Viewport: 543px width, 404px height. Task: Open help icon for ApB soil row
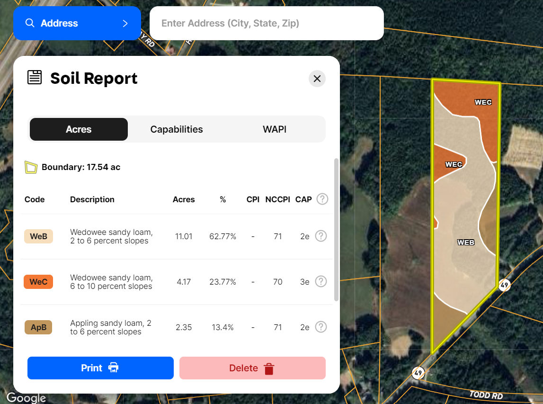tap(320, 327)
